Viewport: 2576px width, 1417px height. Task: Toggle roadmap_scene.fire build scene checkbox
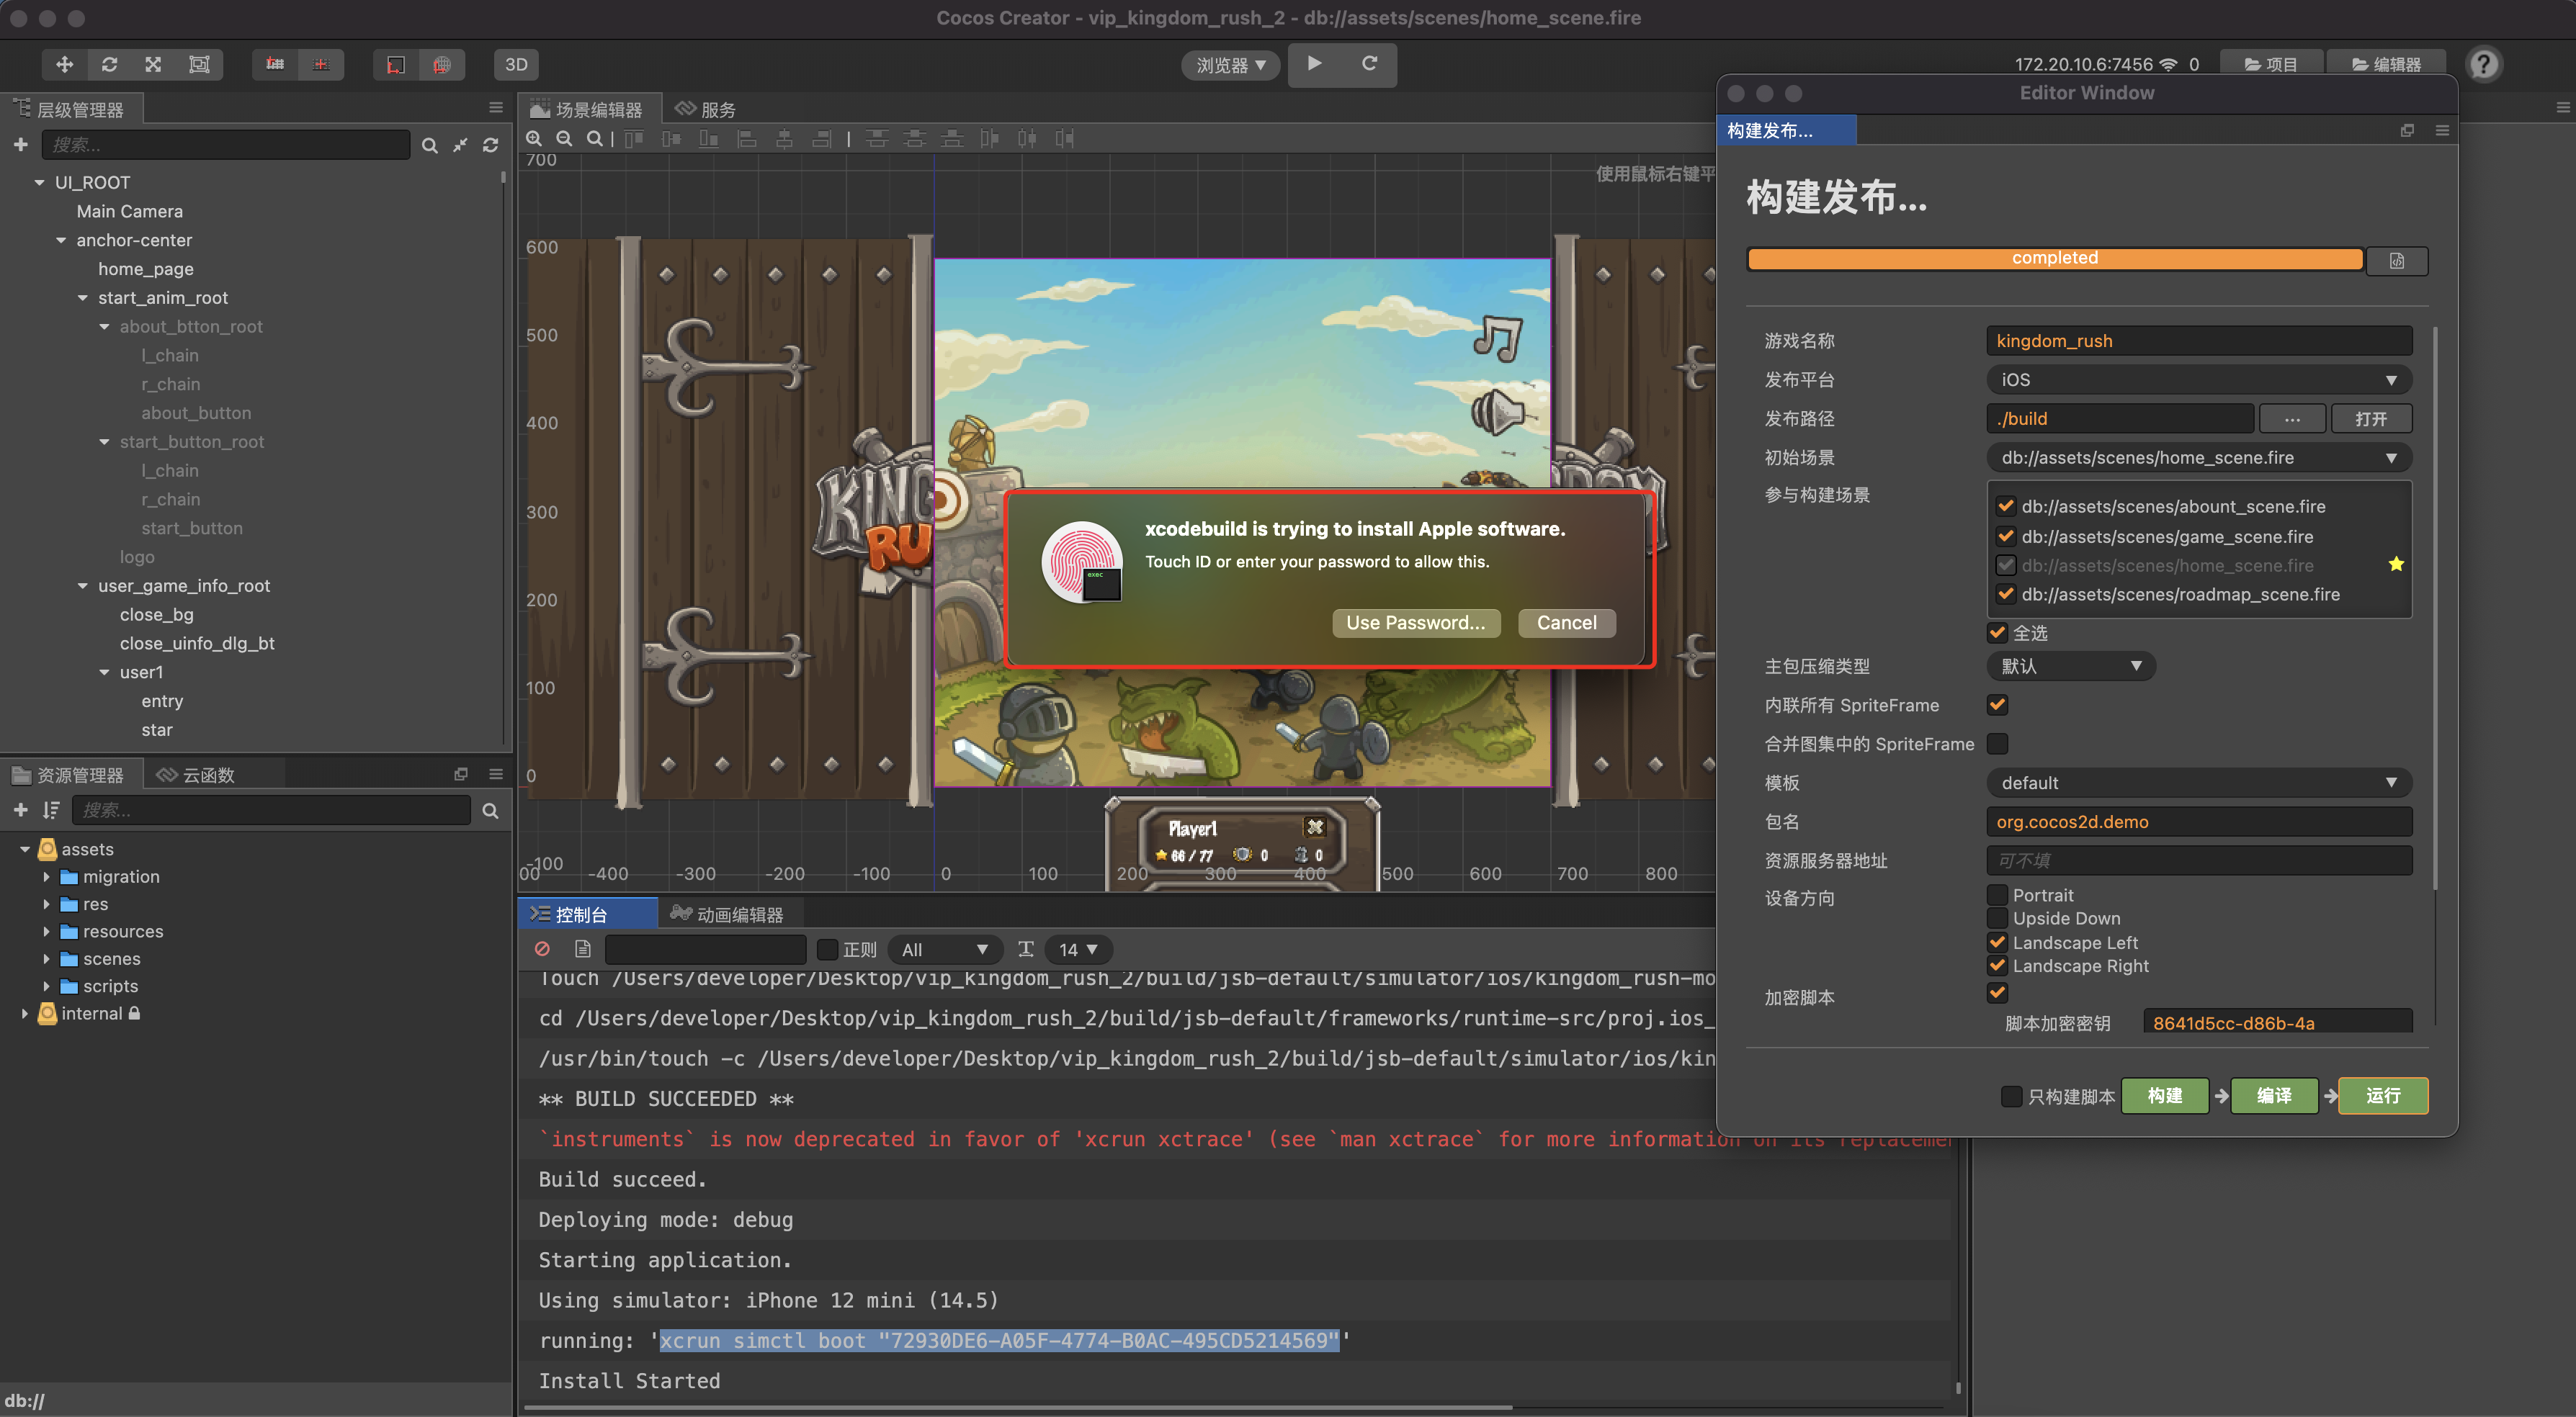[x=2006, y=595]
